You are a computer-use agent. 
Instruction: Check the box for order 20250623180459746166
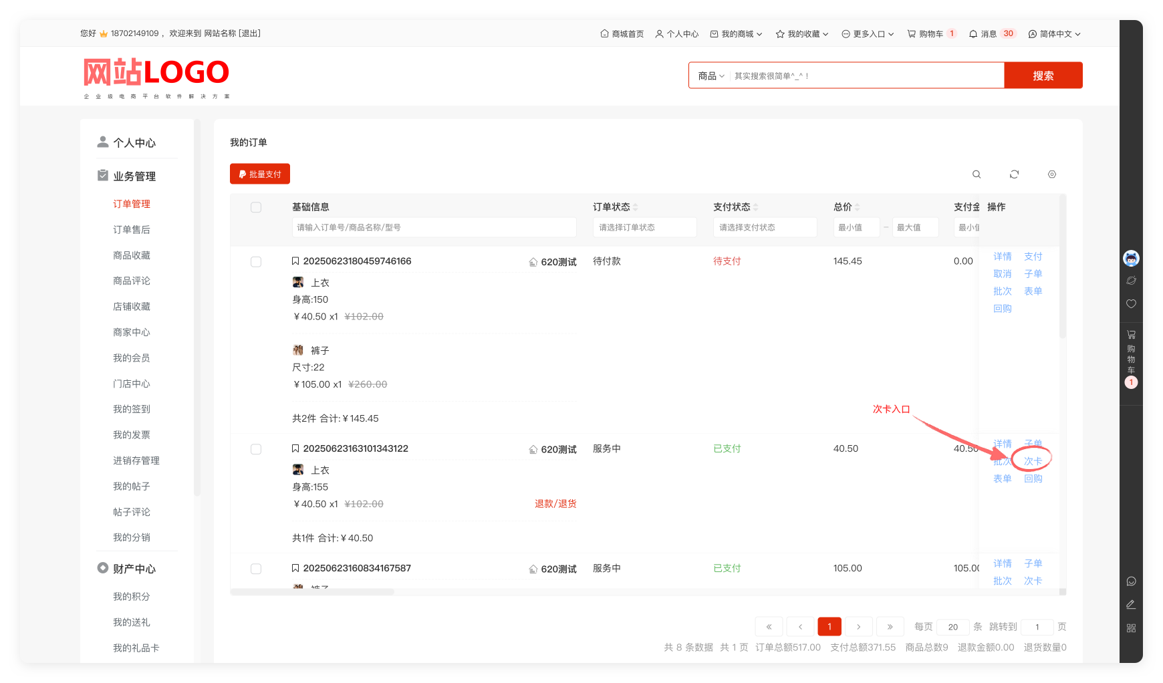pyautogui.click(x=256, y=262)
